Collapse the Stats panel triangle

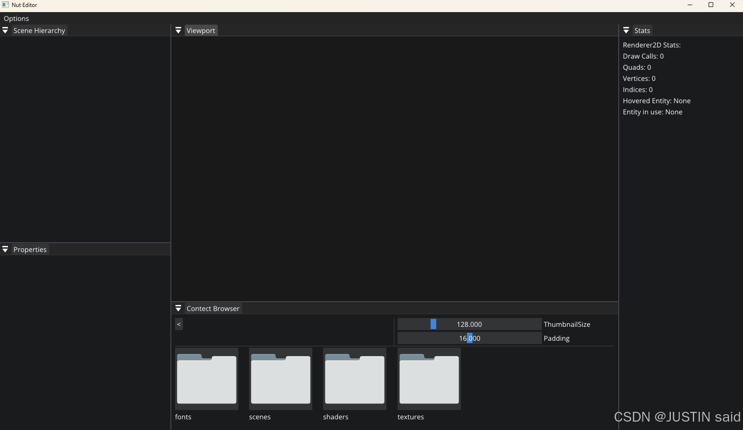[626, 31]
